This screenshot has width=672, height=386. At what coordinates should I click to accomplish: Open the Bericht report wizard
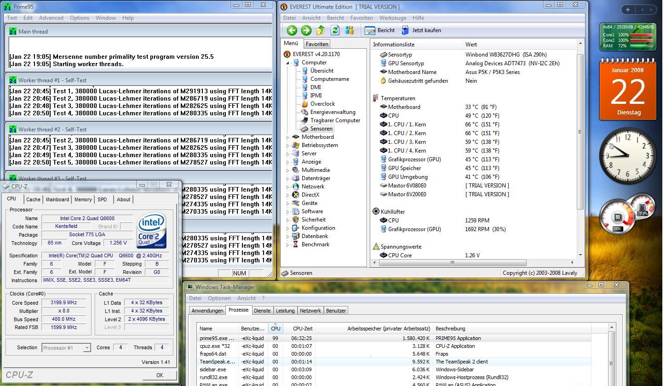pos(380,30)
